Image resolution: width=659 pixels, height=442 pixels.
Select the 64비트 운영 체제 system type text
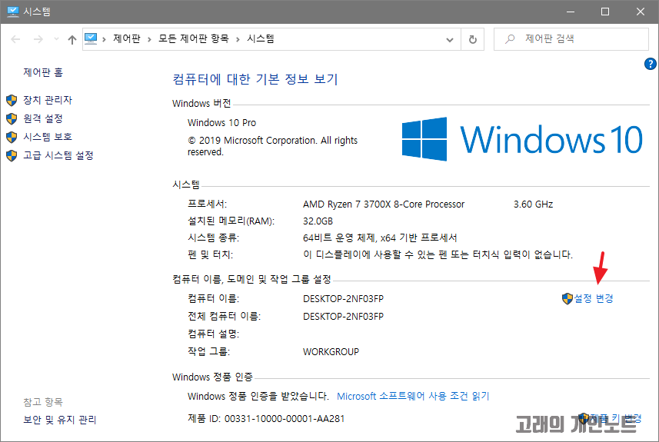380,238
